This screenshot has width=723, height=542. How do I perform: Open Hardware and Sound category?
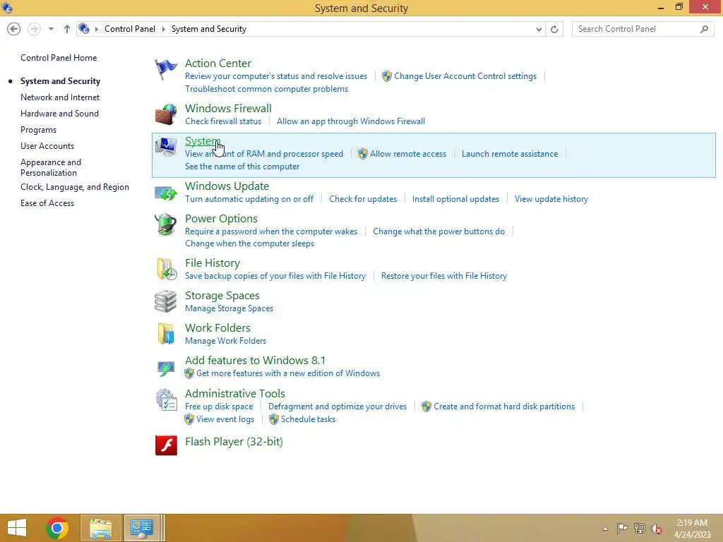tap(59, 114)
